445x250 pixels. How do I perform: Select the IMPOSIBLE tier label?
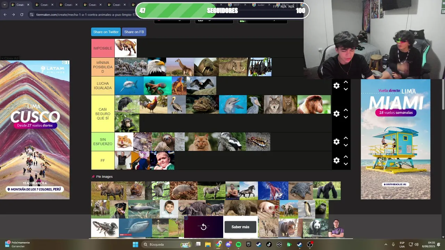click(103, 48)
